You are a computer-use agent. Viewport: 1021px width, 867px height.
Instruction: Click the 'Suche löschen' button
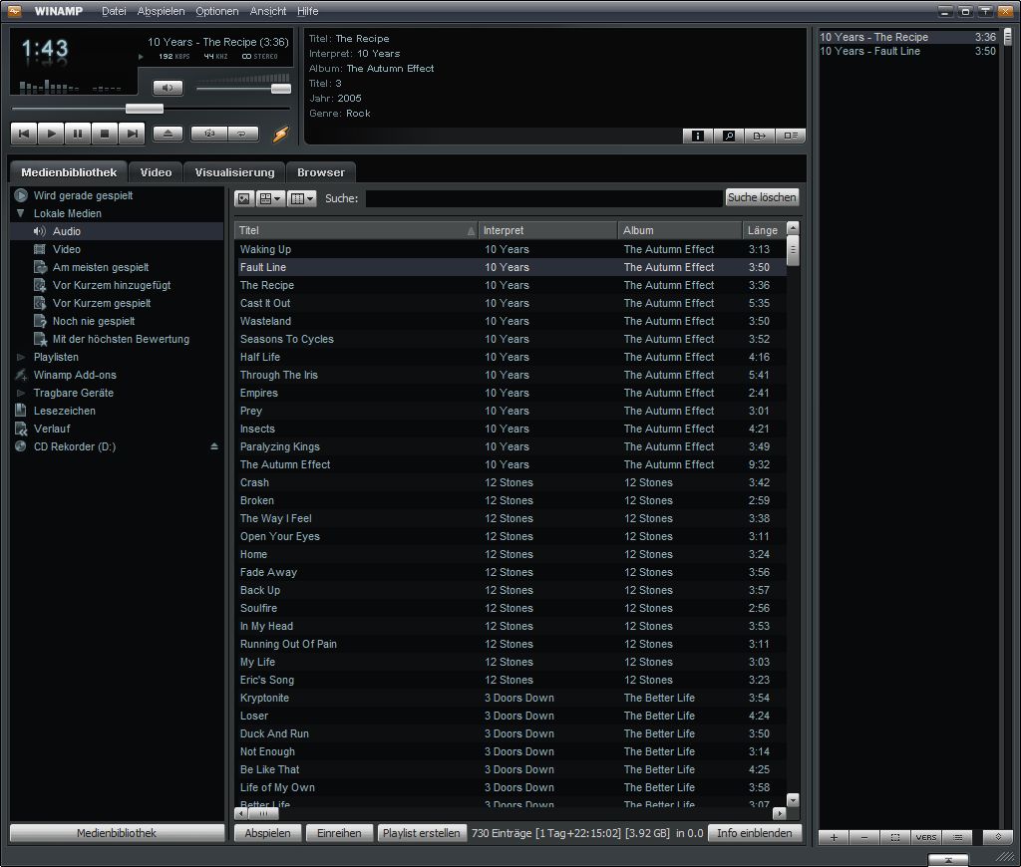click(x=762, y=197)
